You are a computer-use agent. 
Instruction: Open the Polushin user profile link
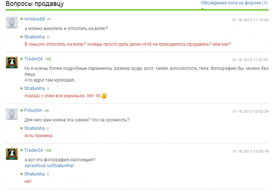(x=33, y=111)
